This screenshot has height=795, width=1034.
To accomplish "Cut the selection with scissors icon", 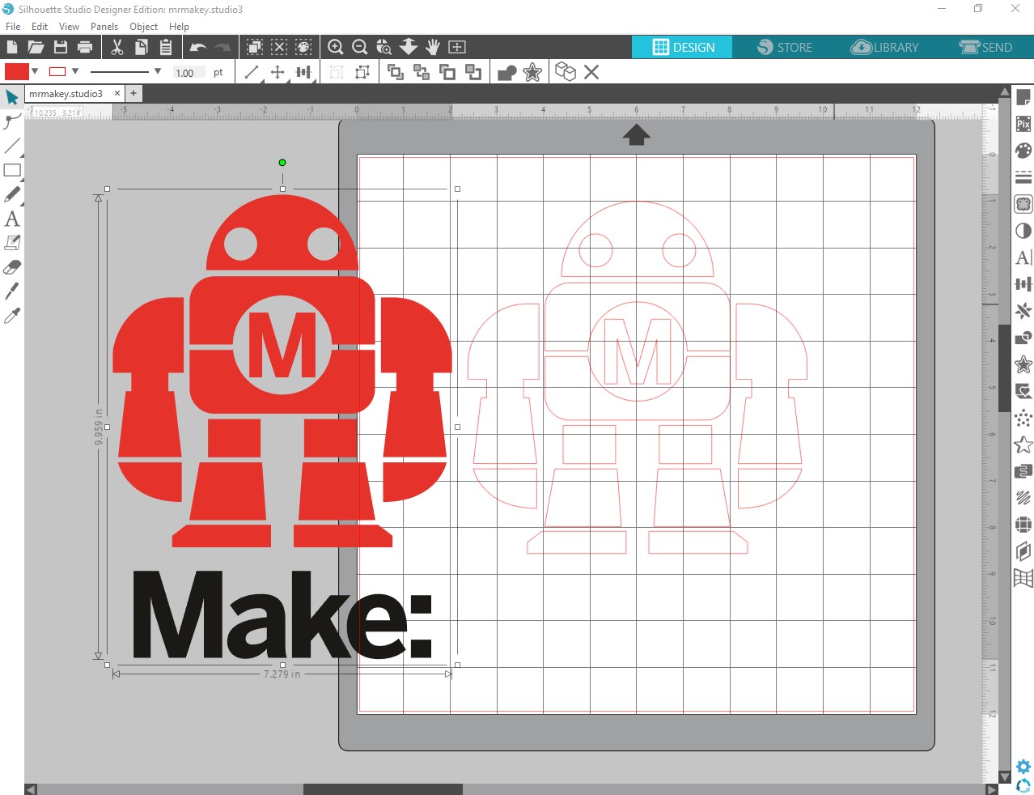I will (117, 47).
